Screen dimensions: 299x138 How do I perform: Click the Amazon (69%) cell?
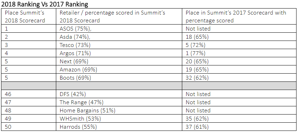(x=119, y=69)
